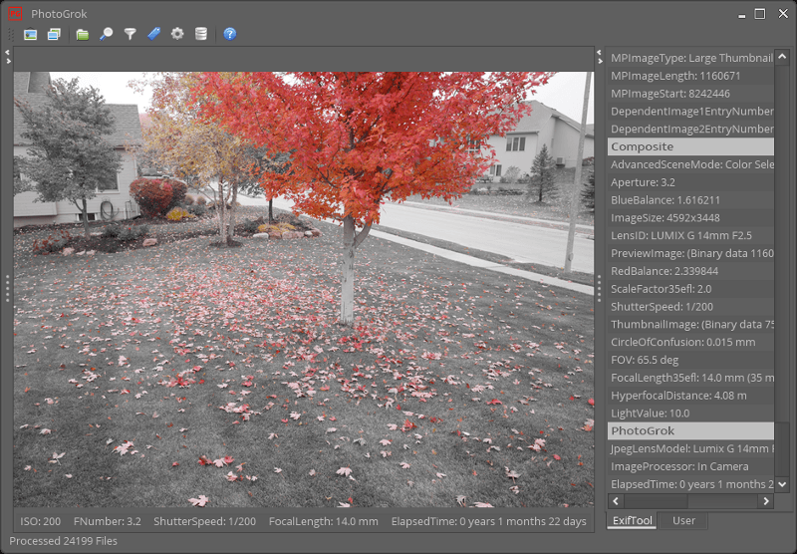Collapse the metadata panel with its top-left arrows
797x554 pixels.
600,55
